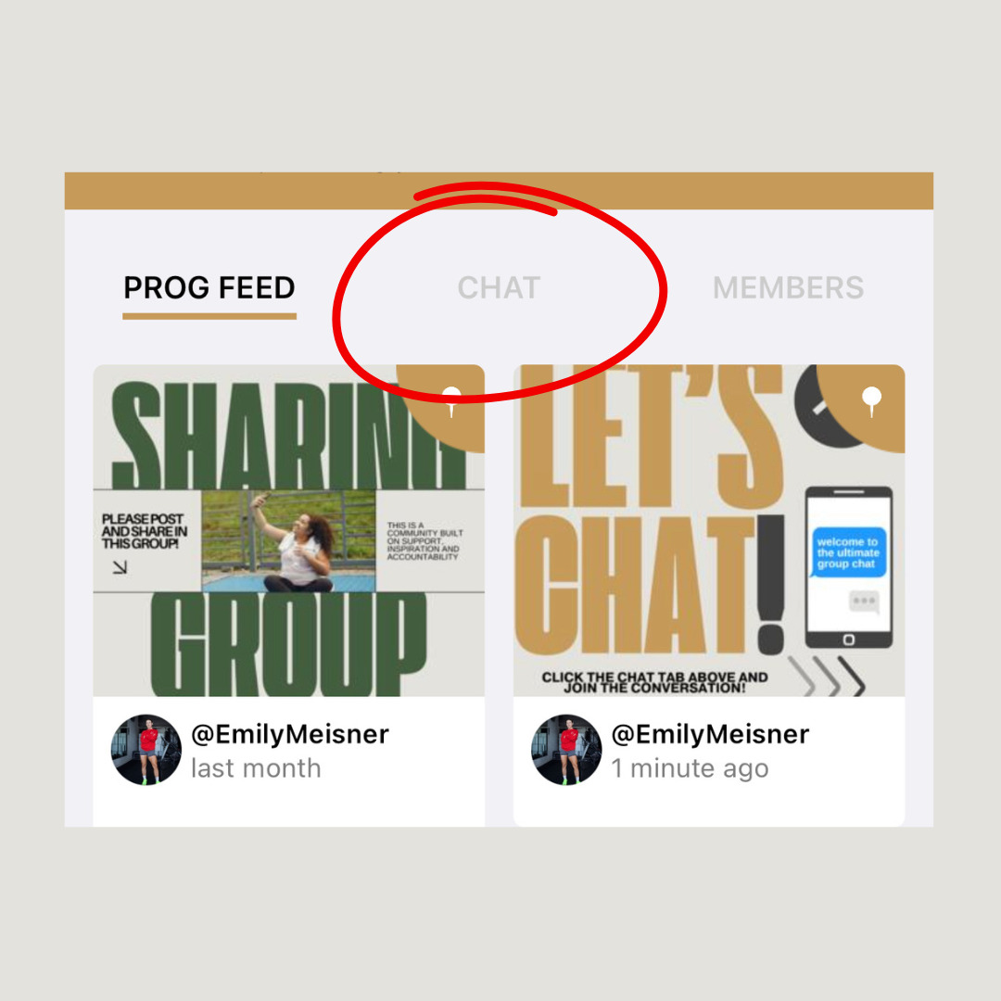Click the "1 minute ago" timestamp
The height and width of the screenshot is (1001, 1001).
click(x=691, y=768)
